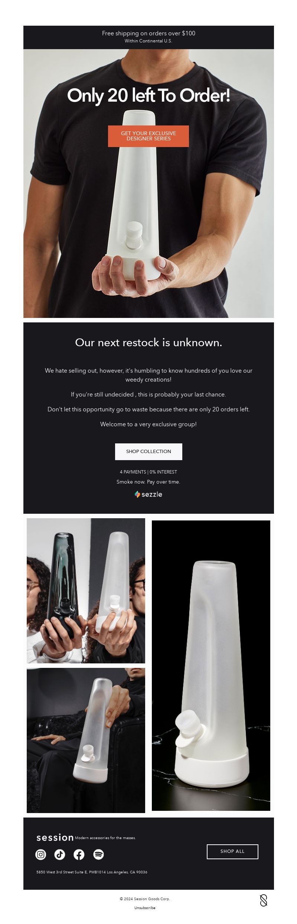Open the Spotify social icon
The image size is (297, 924).
coord(98,854)
